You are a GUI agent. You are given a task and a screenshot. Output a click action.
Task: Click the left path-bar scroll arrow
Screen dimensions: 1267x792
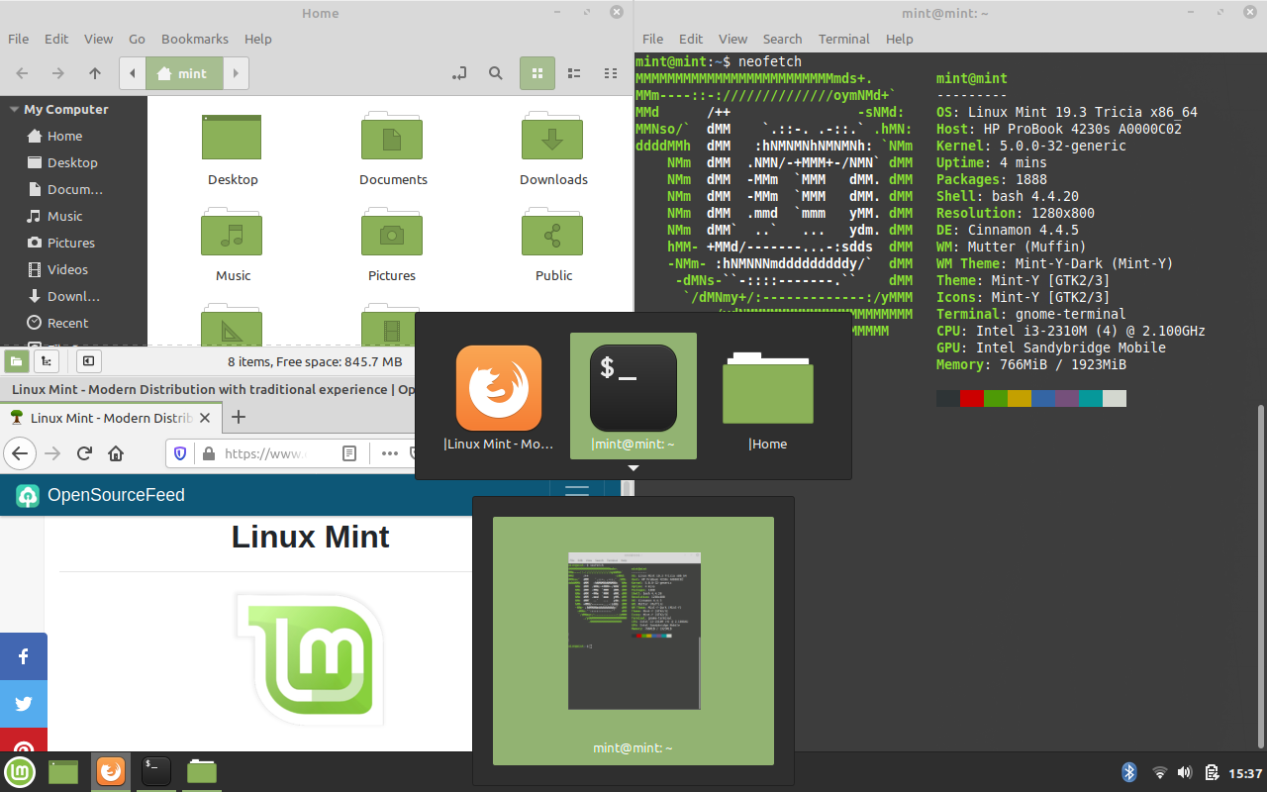pos(133,73)
